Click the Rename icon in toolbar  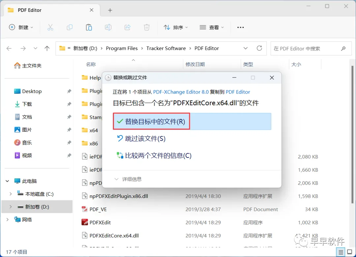tap(108, 27)
